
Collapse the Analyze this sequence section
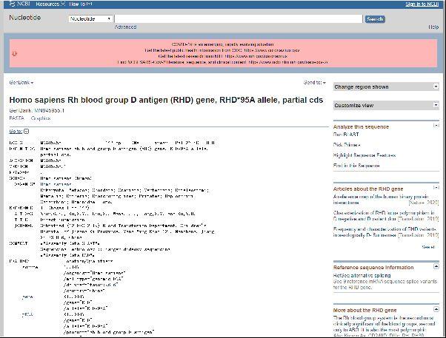(436, 127)
